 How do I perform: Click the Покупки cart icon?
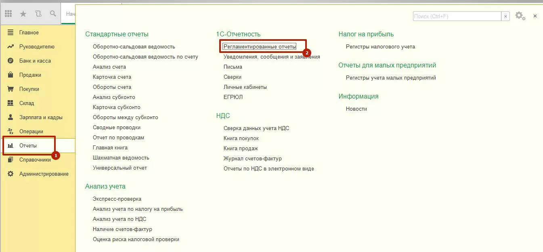click(11, 89)
